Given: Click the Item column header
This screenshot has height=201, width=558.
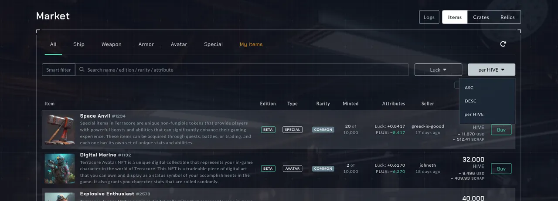Looking at the screenshot, I should coord(49,104).
